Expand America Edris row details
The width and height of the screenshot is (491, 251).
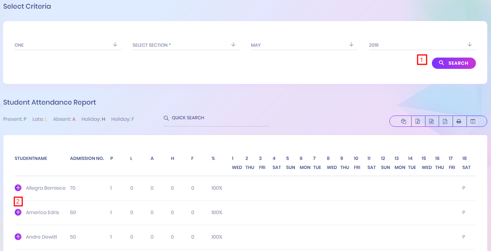click(x=18, y=212)
